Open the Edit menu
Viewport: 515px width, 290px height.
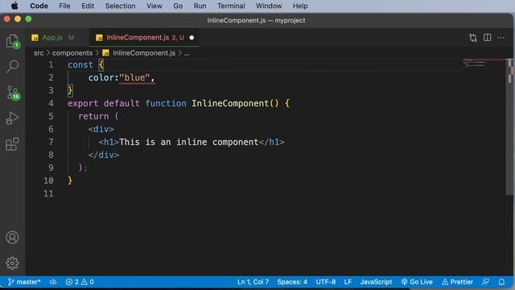pyautogui.click(x=88, y=6)
